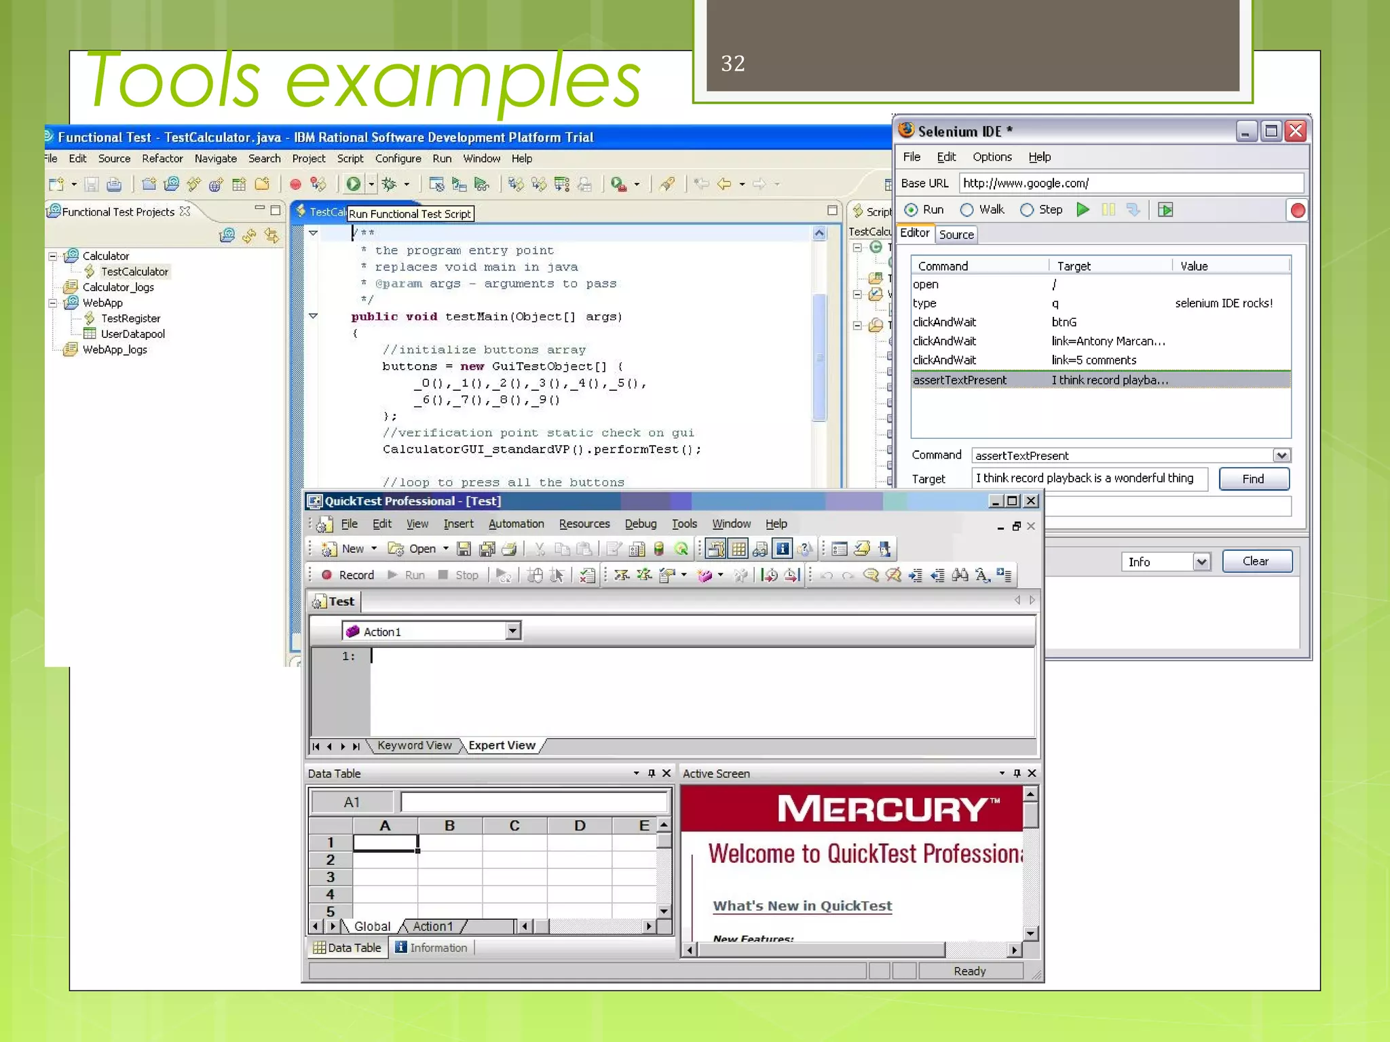
Task: Click the save icon in Rational toolbar
Action: click(x=92, y=184)
